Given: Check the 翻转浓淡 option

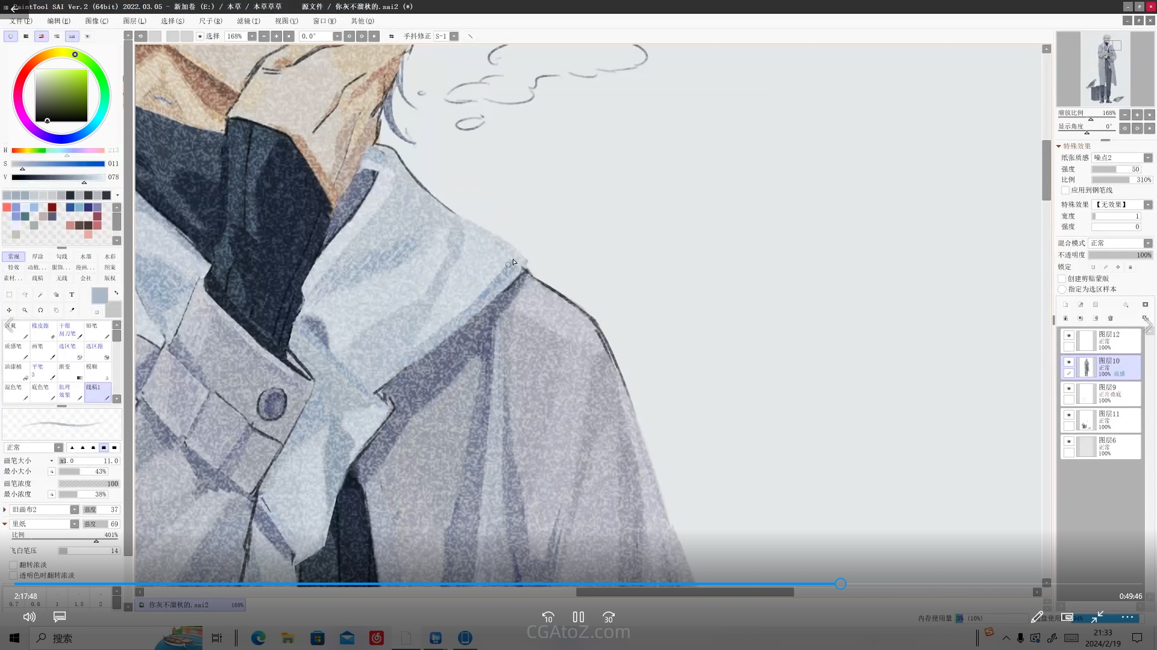Looking at the screenshot, I should point(13,565).
